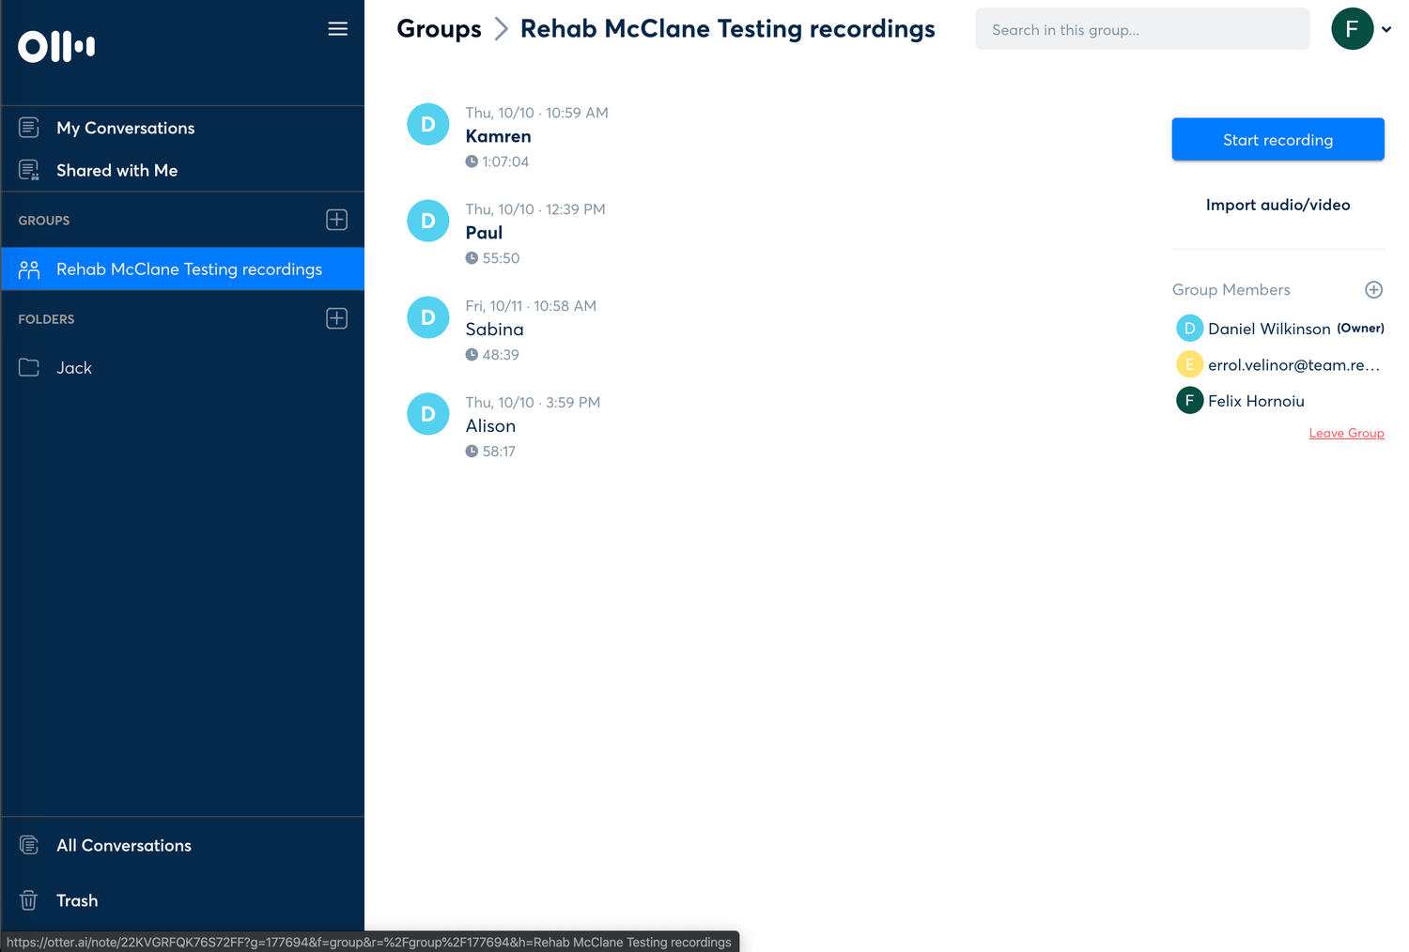Click Felix Hornoiu's F avatar in members

pos(1189,400)
